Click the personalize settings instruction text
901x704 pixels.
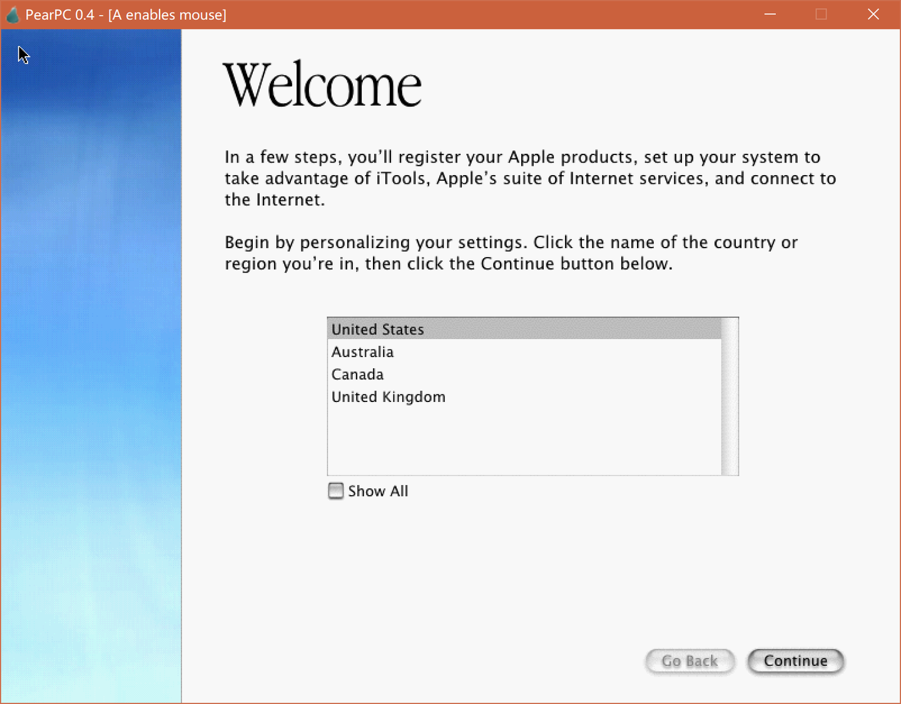(511, 253)
